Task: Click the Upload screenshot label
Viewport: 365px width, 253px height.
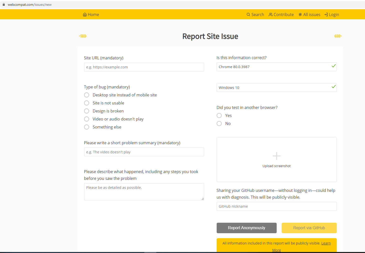Action: tap(276, 166)
